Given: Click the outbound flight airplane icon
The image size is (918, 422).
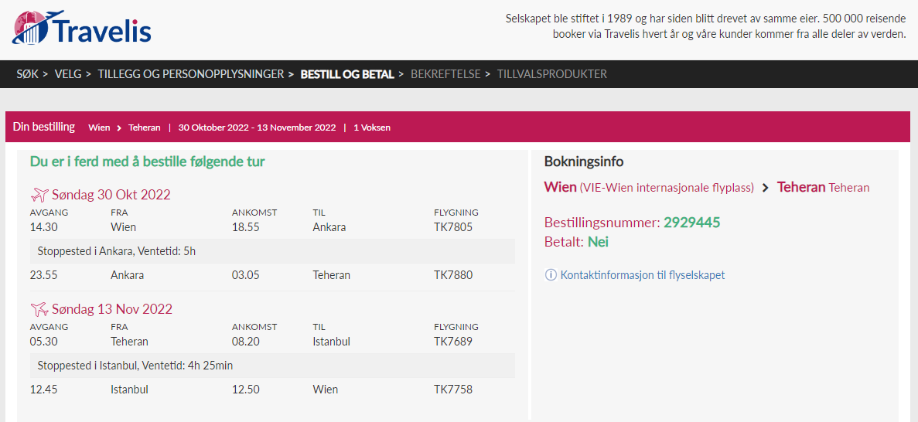Looking at the screenshot, I should pyautogui.click(x=39, y=194).
